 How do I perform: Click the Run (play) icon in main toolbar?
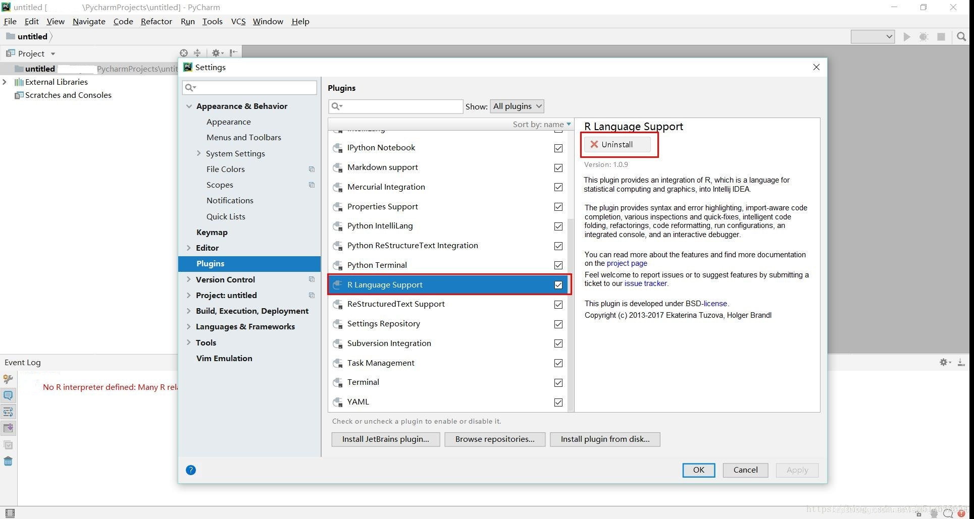907,37
